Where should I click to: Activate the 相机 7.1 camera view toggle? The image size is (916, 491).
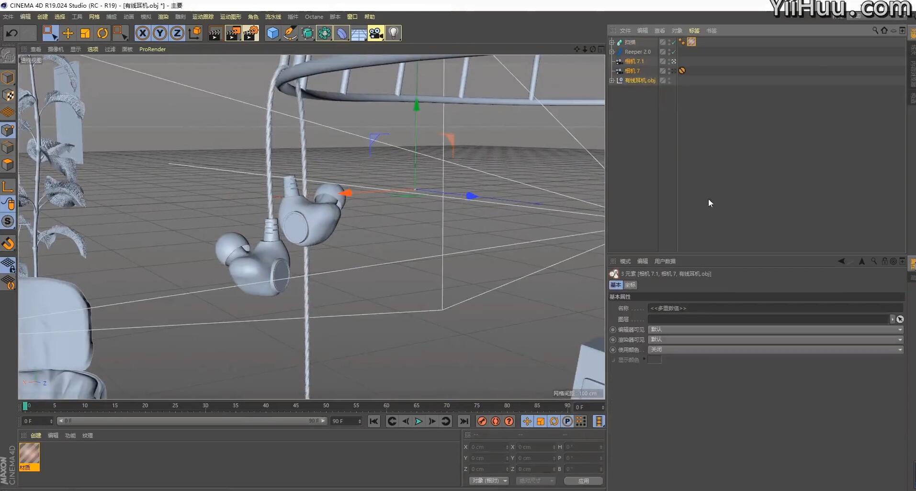(x=673, y=61)
